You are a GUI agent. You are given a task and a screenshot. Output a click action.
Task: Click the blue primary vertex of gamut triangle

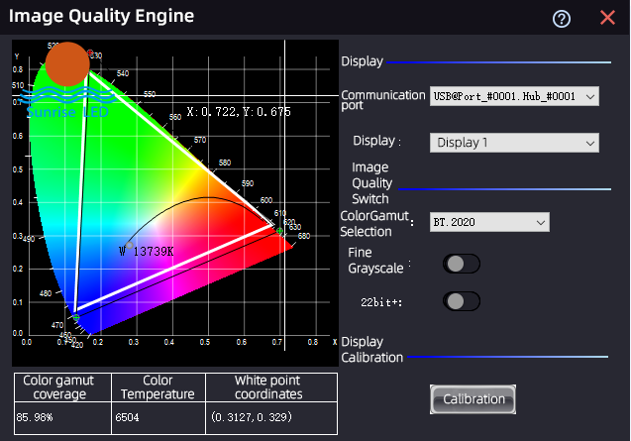(x=74, y=315)
